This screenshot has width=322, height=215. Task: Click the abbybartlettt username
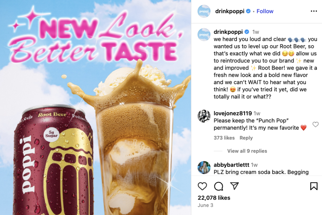231,165
